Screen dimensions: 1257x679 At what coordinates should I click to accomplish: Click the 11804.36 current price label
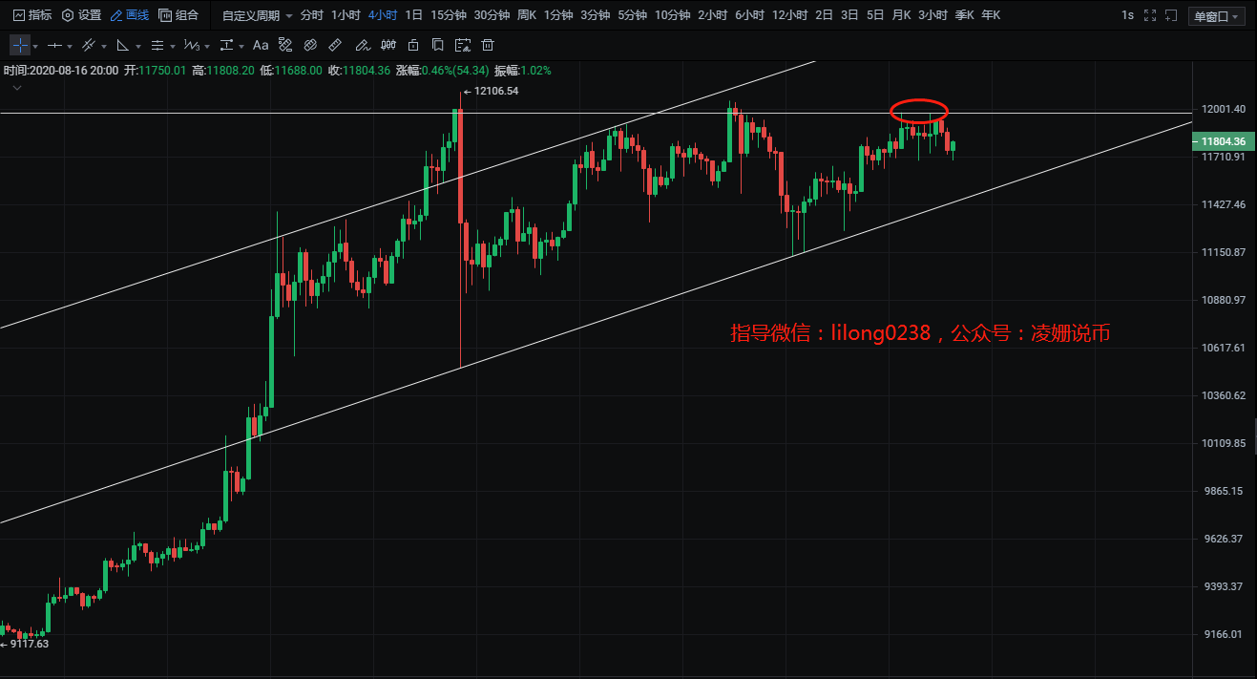coord(1223,142)
